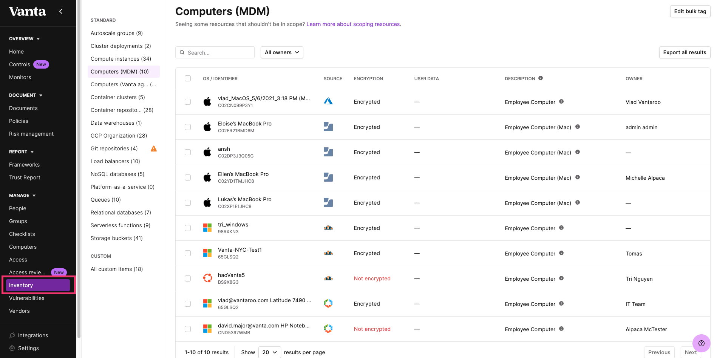717x358 pixels.
Task: Click the Windows icon for Vanta-NYC-Test1
Action: pos(207,253)
